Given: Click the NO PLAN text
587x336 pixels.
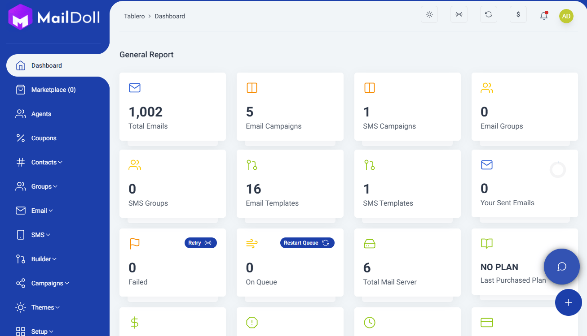Looking at the screenshot, I should click(x=499, y=267).
